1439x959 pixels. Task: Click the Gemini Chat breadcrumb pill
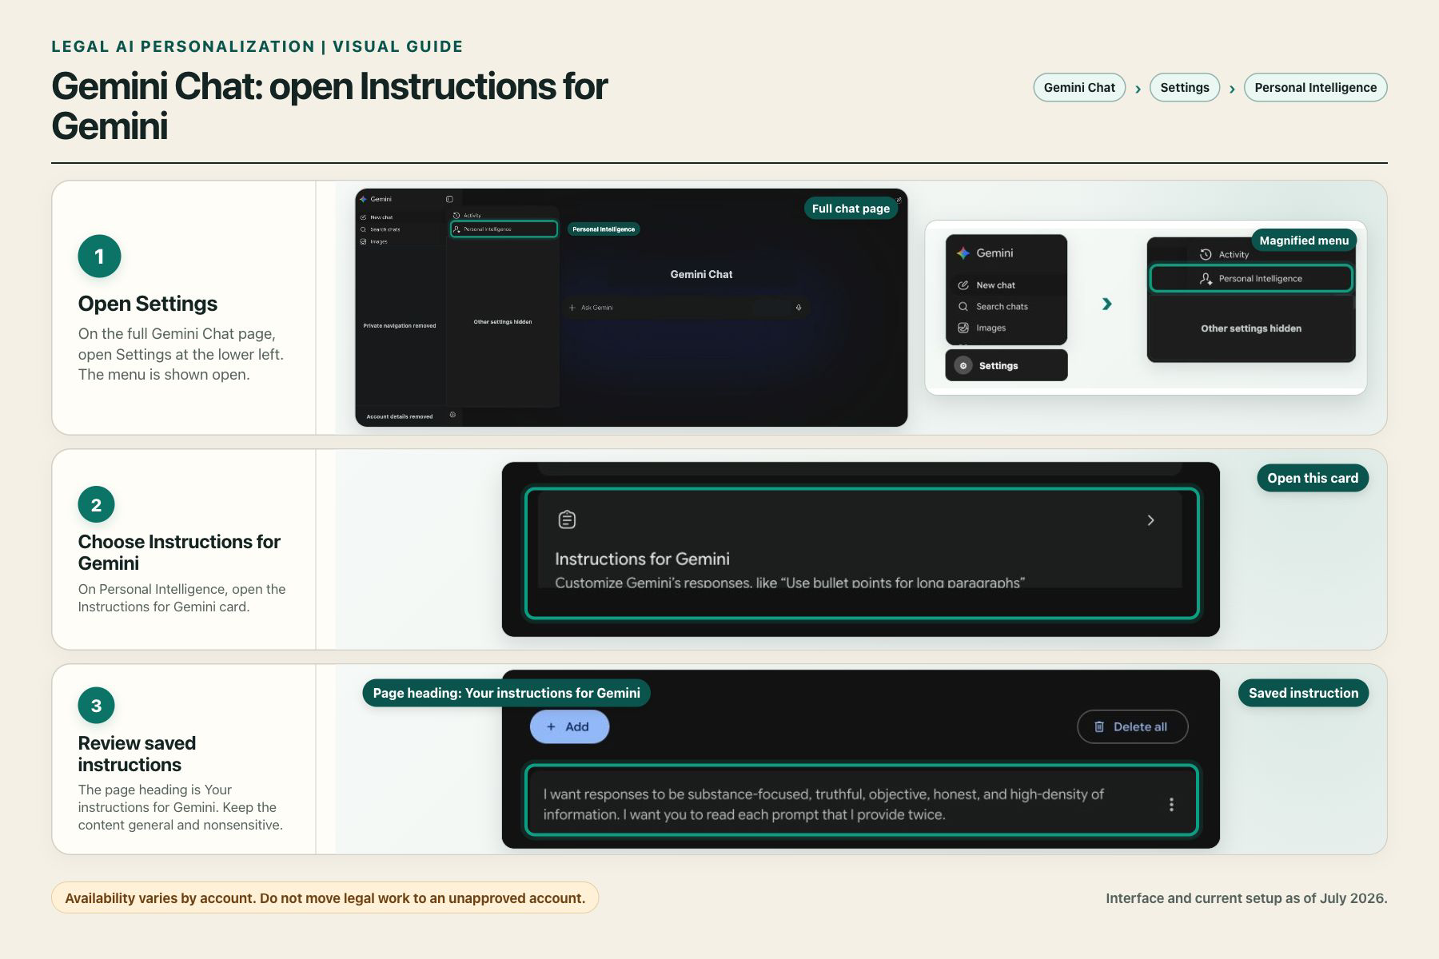click(1079, 88)
